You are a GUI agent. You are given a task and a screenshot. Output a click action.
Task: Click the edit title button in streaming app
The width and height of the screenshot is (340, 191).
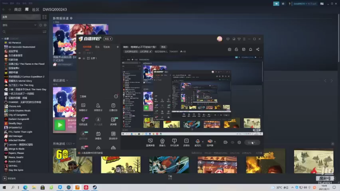(163, 47)
